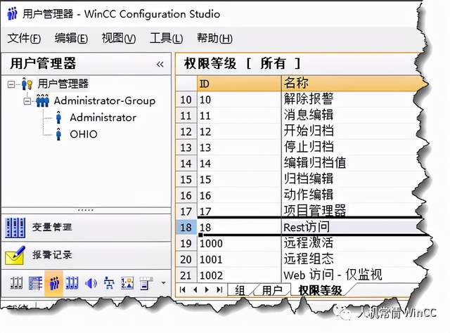This screenshot has height=333, width=450.
Task: Click the WinCC Configuration Studio title bar icon
Action: (x=12, y=13)
